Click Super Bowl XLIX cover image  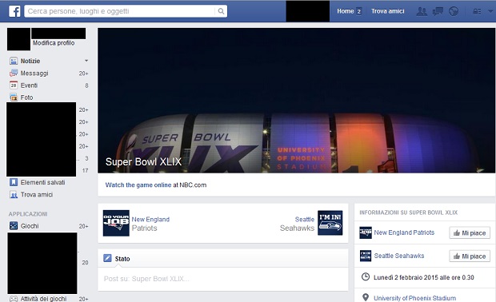pos(296,101)
